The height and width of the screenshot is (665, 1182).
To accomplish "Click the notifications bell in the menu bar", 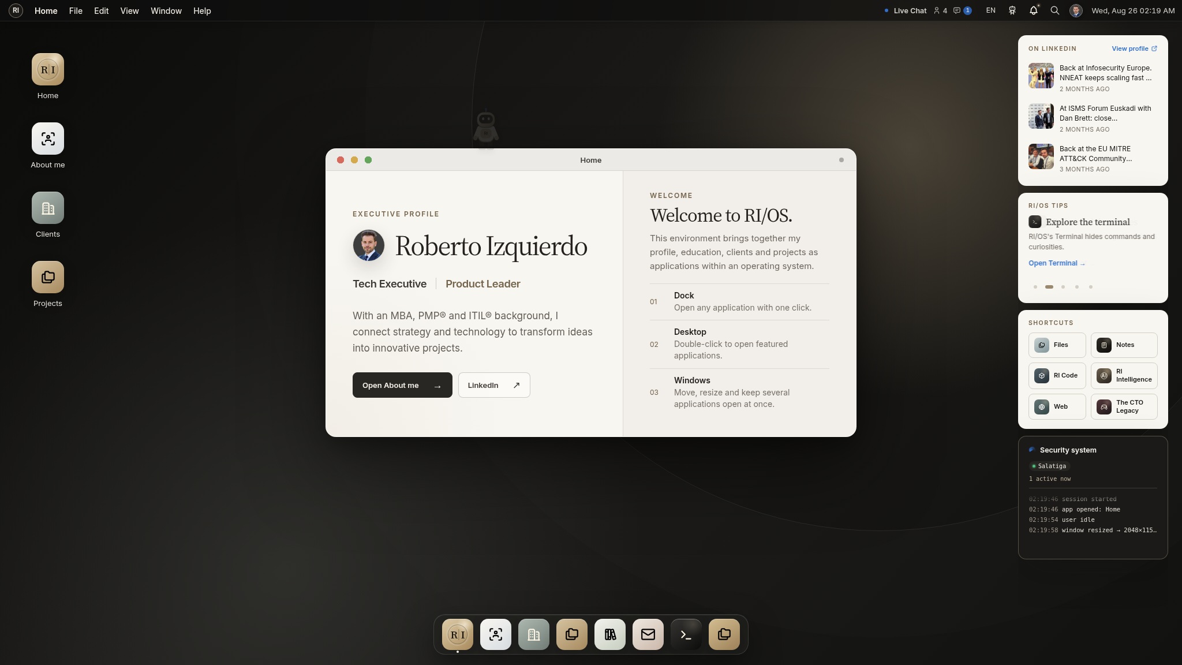I will pos(1034,10).
